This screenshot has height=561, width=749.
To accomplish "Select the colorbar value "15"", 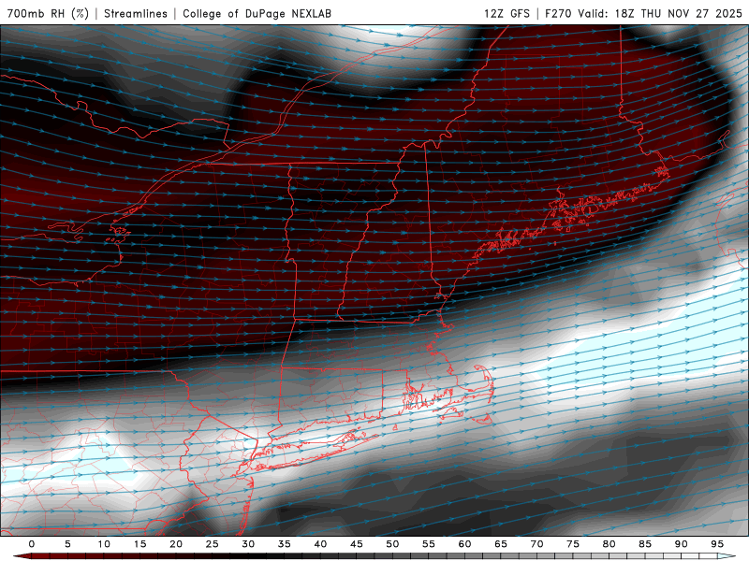I will (140, 544).
